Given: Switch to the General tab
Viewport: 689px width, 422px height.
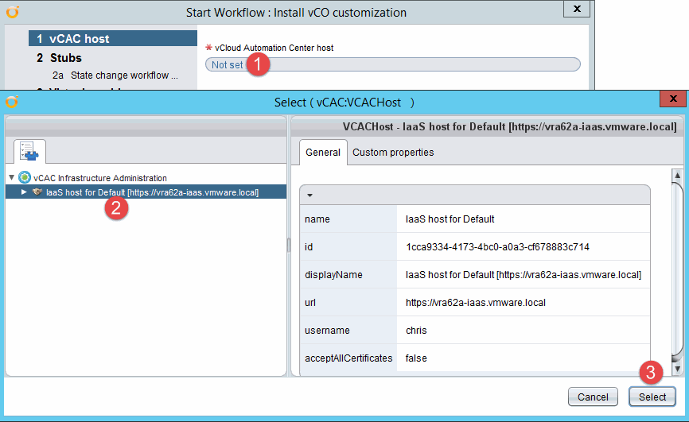Looking at the screenshot, I should click(322, 152).
